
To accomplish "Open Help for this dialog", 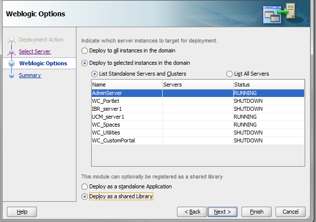I will point(22,212).
